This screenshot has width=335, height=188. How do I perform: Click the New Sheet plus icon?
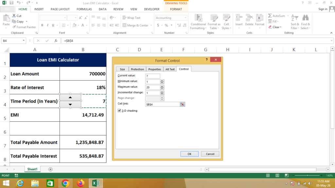50,169
